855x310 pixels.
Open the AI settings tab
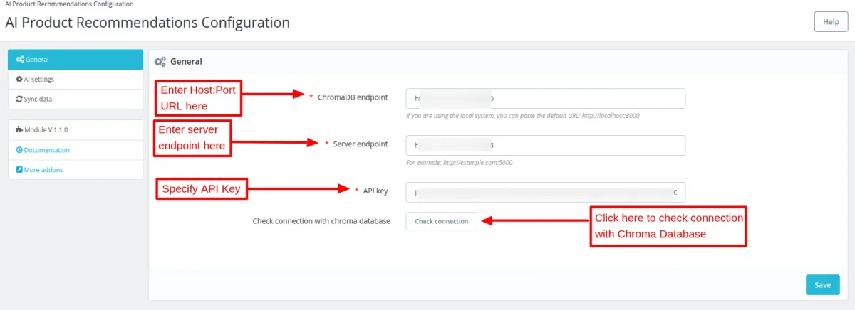pos(39,80)
